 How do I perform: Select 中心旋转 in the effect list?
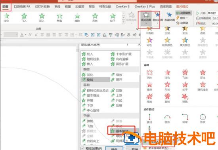(x=91, y=110)
